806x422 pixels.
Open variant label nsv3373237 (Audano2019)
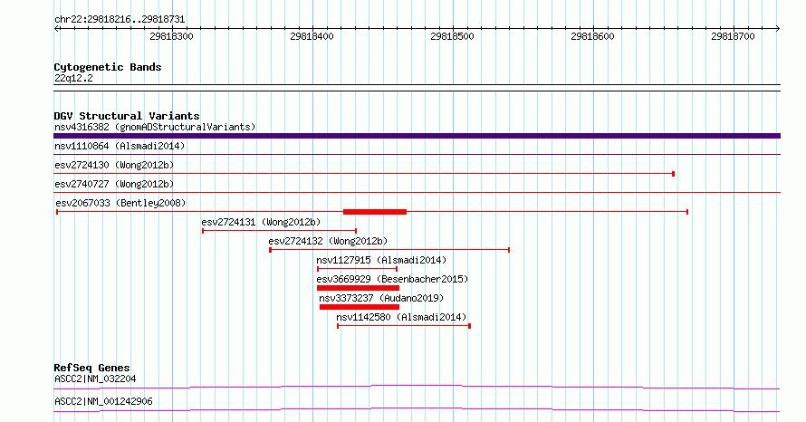pyautogui.click(x=381, y=298)
